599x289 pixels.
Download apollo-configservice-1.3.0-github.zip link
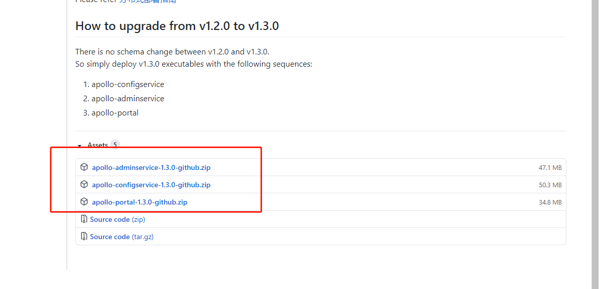[151, 185]
